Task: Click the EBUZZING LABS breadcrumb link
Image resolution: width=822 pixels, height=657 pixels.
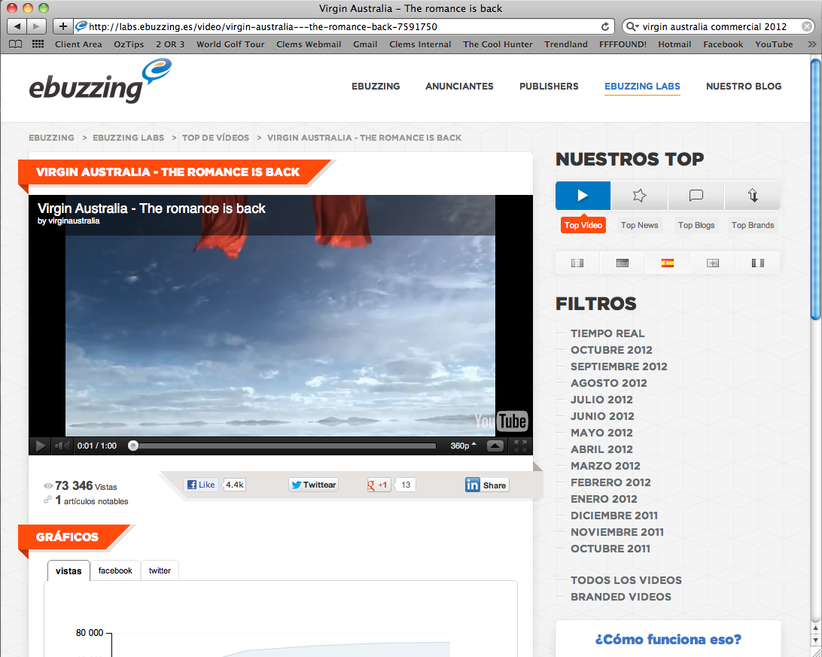Action: [129, 138]
